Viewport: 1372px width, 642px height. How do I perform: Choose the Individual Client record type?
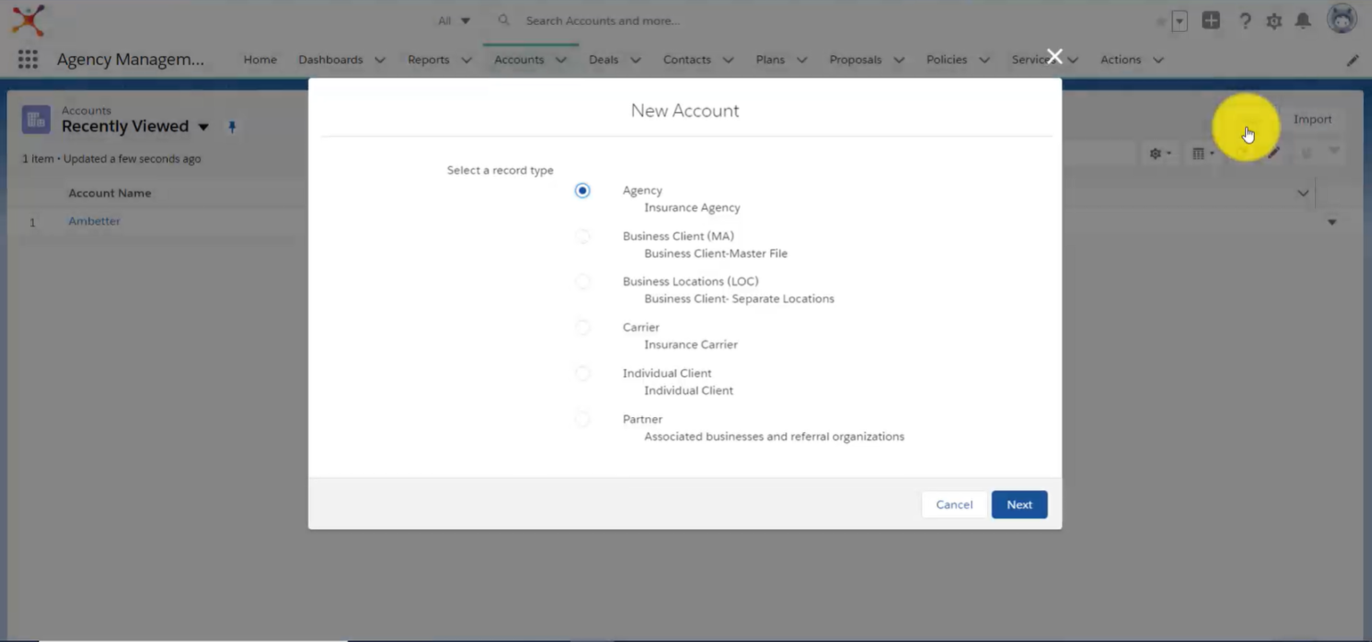tap(582, 373)
